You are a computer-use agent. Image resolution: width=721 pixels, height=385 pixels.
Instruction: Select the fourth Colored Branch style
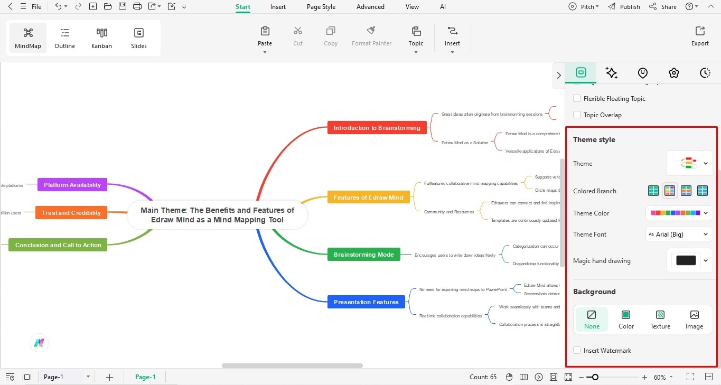coord(703,191)
